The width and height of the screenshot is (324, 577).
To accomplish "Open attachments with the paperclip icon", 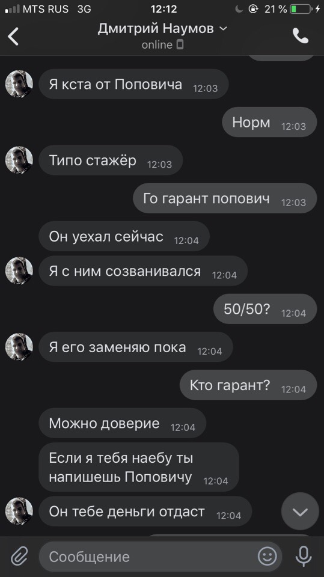I will (x=19, y=556).
